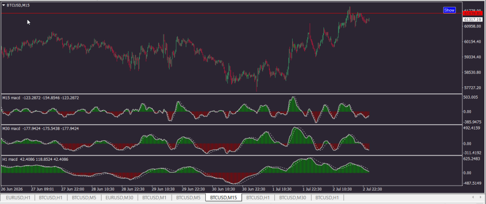Click the 27 Jun 09:01 time label

(x=43, y=189)
